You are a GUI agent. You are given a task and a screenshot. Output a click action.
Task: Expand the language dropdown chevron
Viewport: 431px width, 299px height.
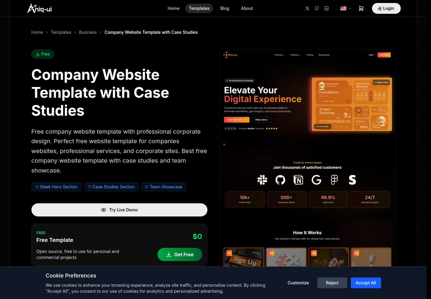click(x=350, y=8)
